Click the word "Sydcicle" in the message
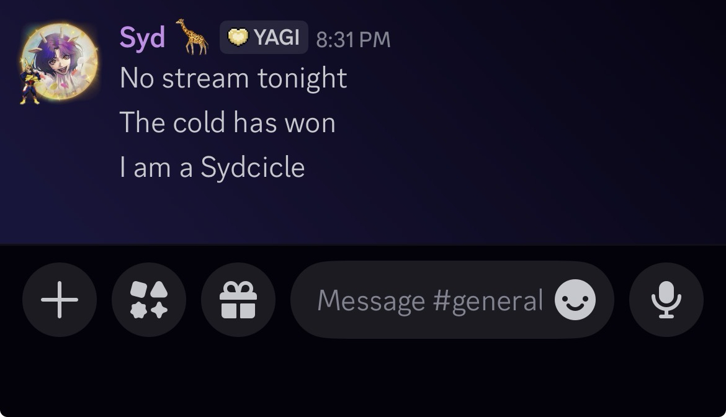This screenshot has width=726, height=417. coord(253,167)
